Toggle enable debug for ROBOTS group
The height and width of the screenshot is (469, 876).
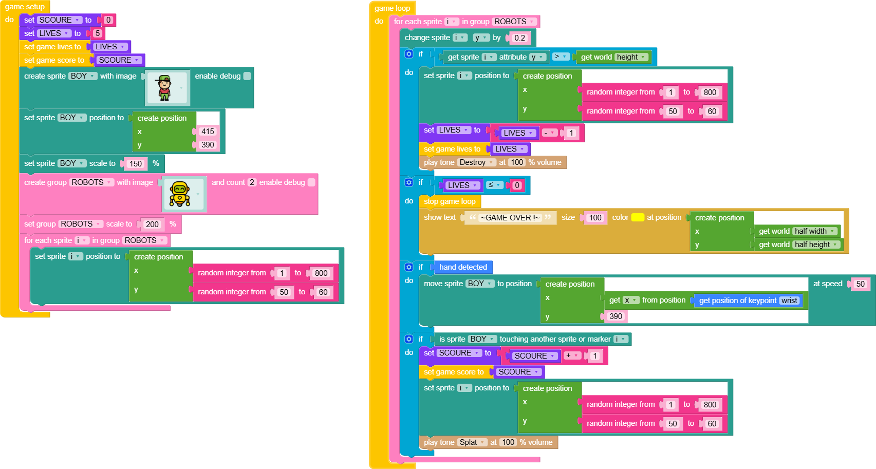tap(311, 182)
